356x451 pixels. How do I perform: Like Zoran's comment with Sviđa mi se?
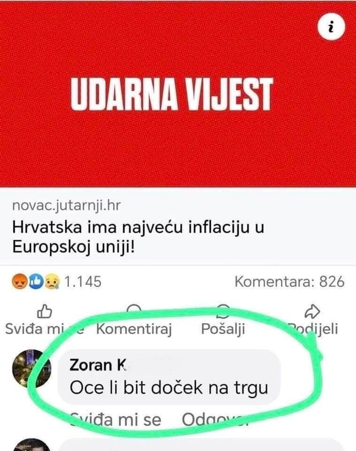pyautogui.click(x=116, y=420)
